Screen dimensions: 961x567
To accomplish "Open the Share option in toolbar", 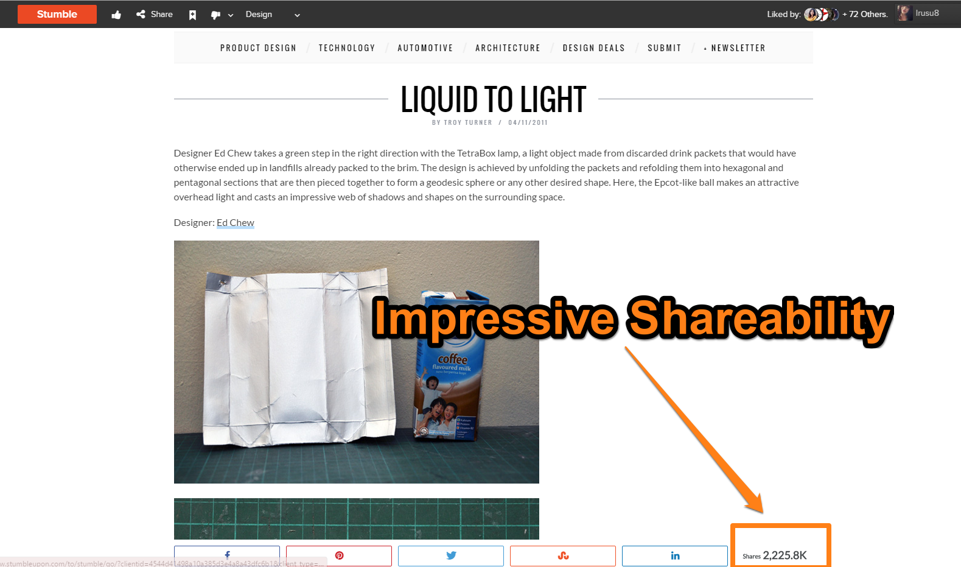I will coord(155,14).
